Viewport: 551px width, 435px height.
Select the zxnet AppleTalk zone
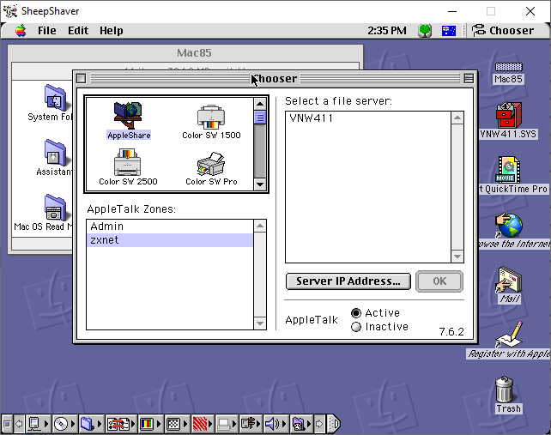click(170, 240)
